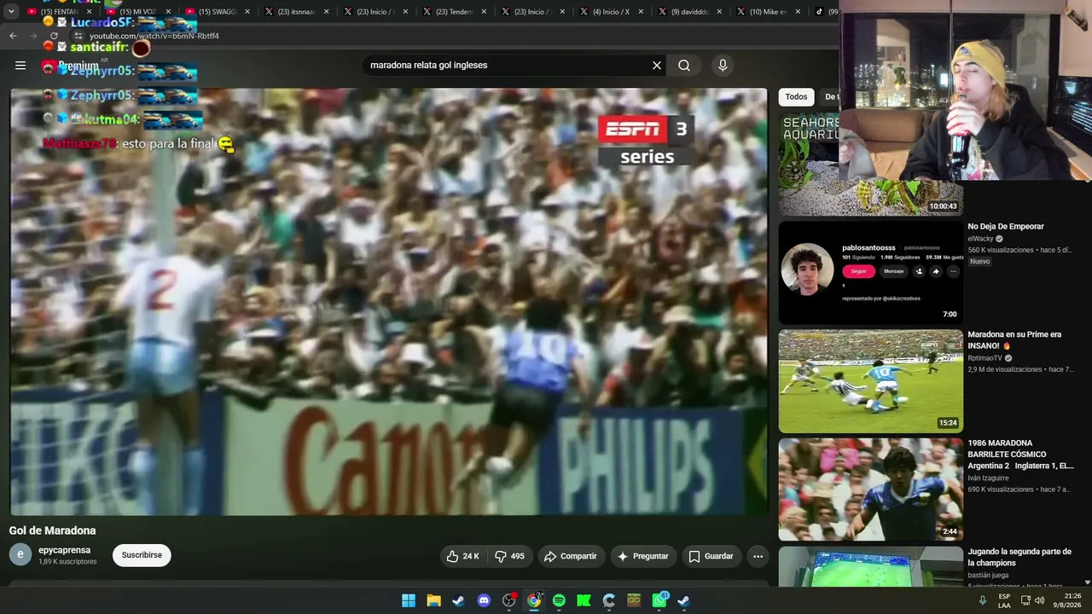Click the 'No Deja De Empeorar' title
The height and width of the screenshot is (614, 1092).
(x=1006, y=227)
